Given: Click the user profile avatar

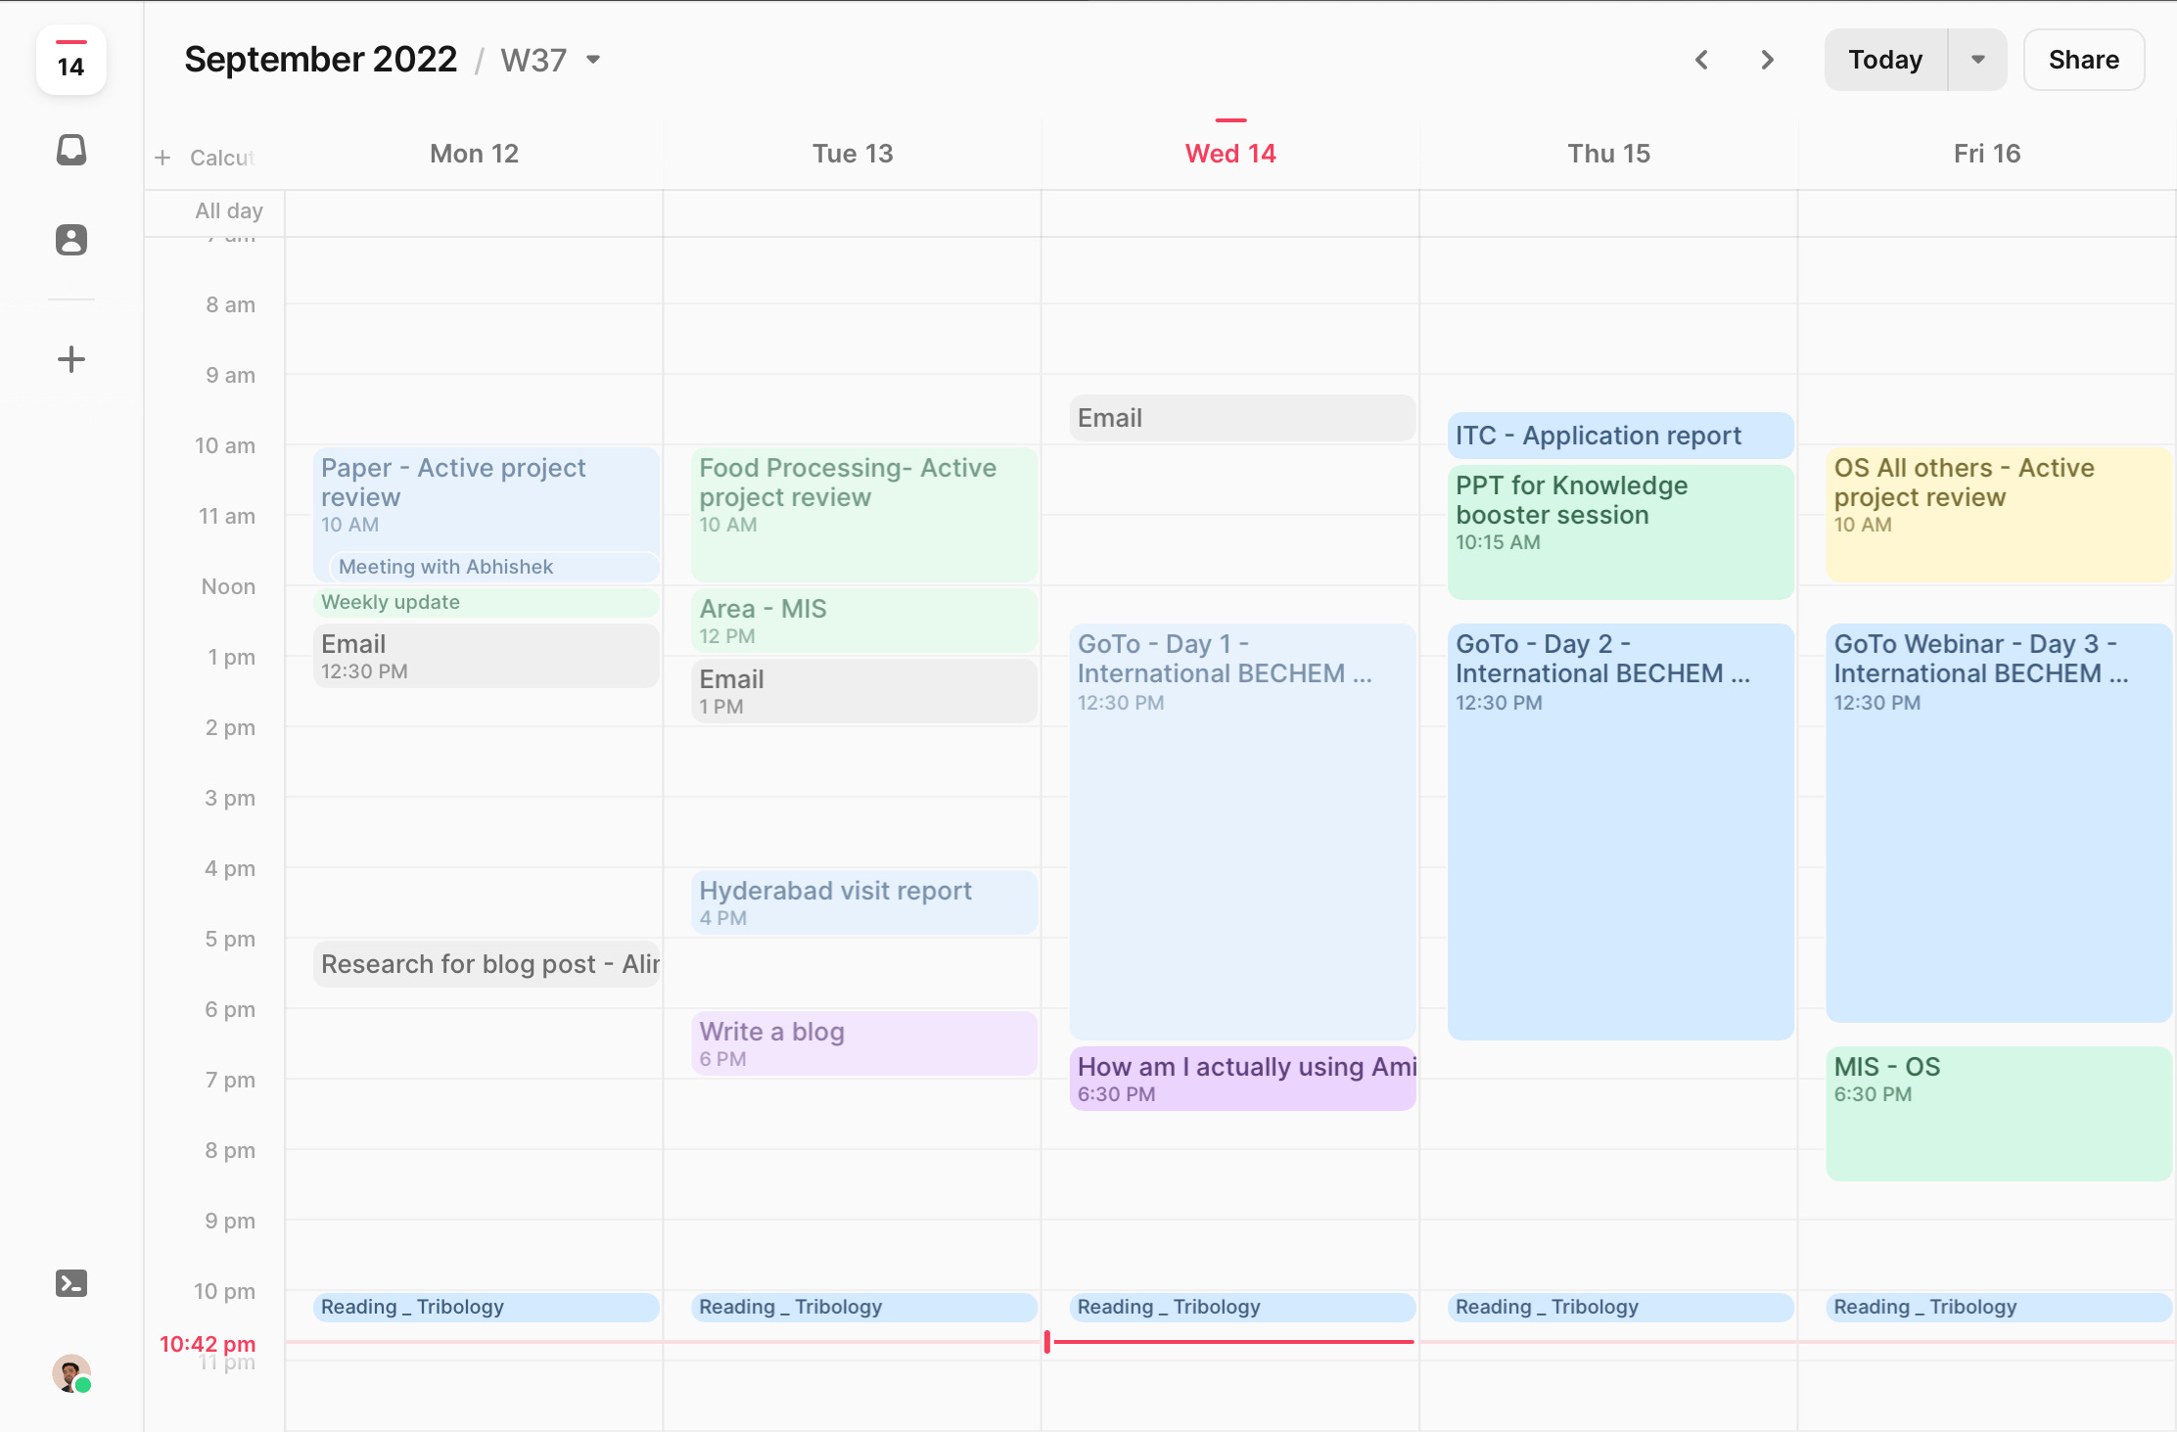Looking at the screenshot, I should (70, 1372).
